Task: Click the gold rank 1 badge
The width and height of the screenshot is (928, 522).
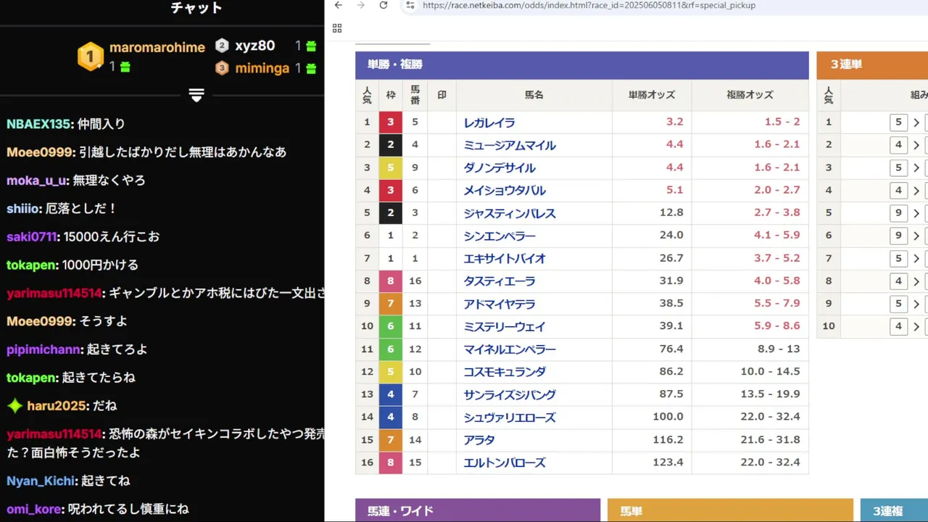Action: point(91,56)
